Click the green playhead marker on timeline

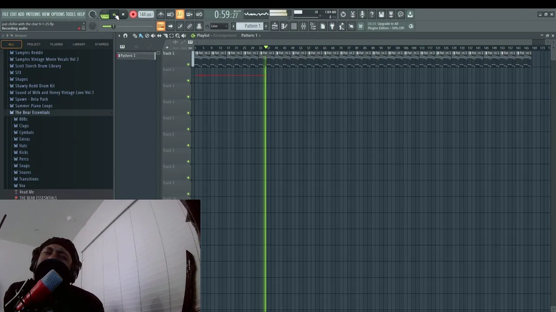pyautogui.click(x=266, y=47)
